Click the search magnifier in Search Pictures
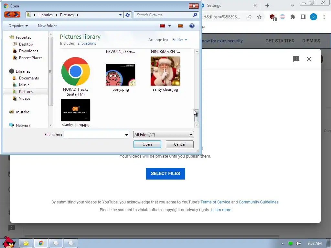This screenshot has height=248, width=331. pos(195,15)
